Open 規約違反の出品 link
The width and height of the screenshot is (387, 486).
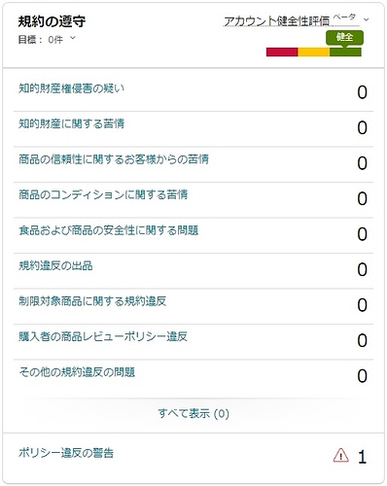click(55, 265)
